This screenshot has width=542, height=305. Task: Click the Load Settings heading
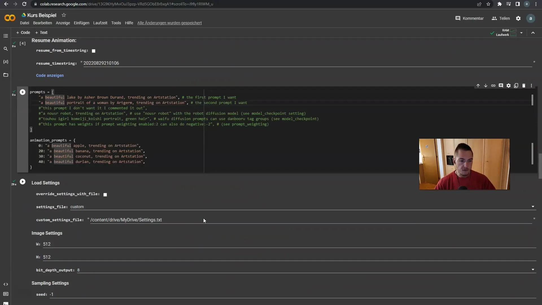point(45,183)
